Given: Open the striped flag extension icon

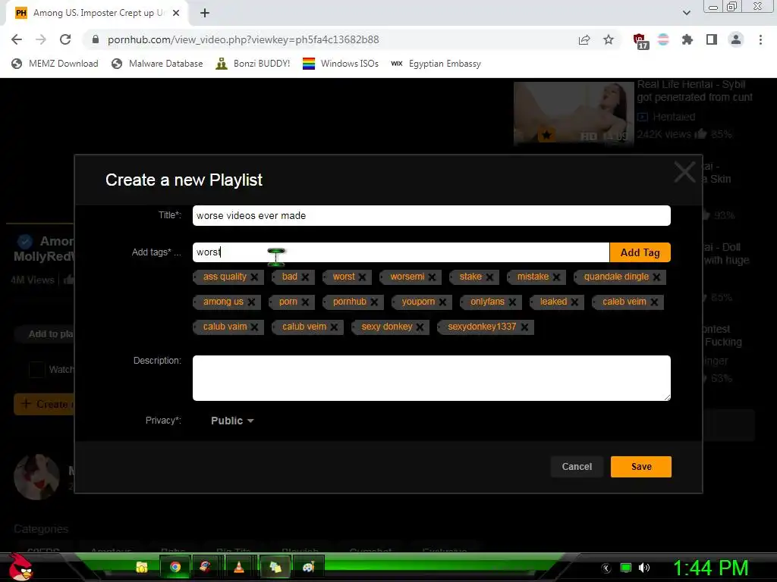Looking at the screenshot, I should [663, 39].
